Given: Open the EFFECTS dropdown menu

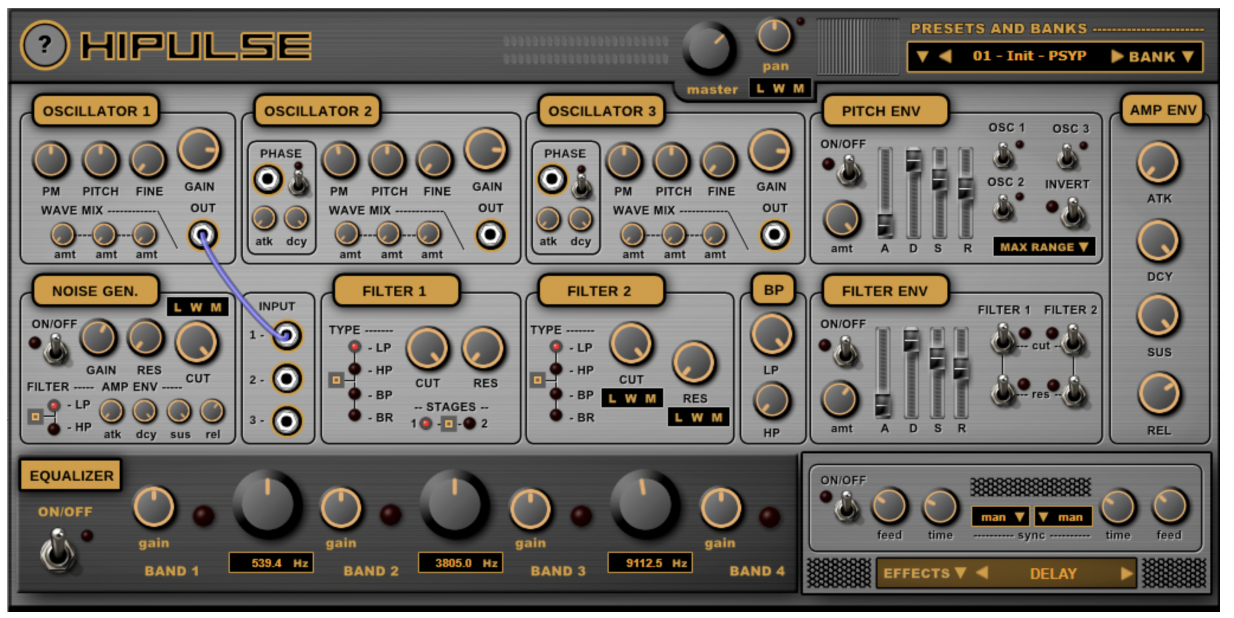Looking at the screenshot, I should click(x=924, y=573).
